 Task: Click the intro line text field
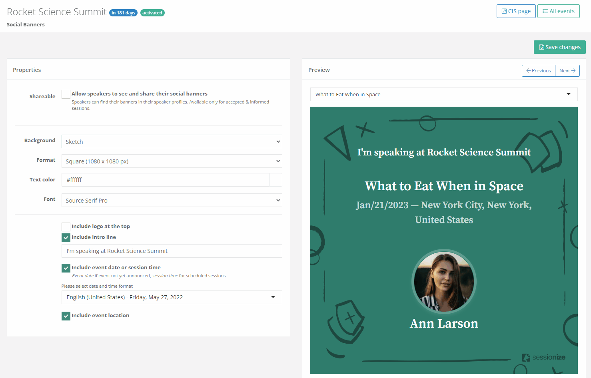172,251
